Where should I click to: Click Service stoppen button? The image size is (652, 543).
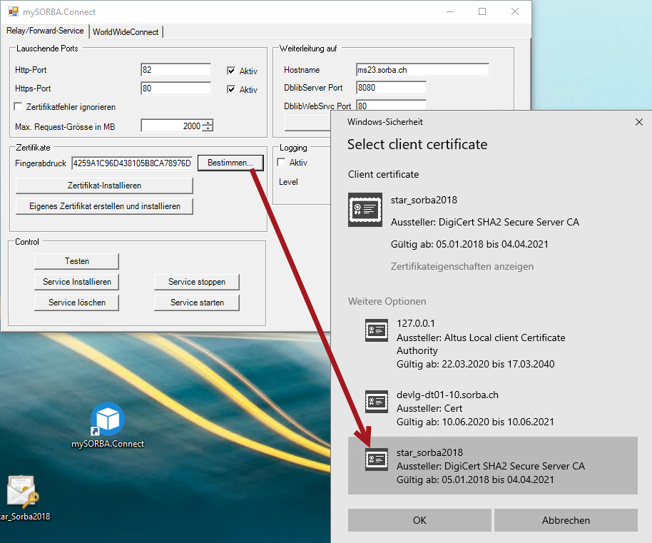pyautogui.click(x=197, y=282)
